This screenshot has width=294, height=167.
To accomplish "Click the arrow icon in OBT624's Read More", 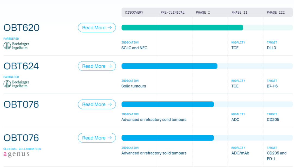I will point(110,66).
